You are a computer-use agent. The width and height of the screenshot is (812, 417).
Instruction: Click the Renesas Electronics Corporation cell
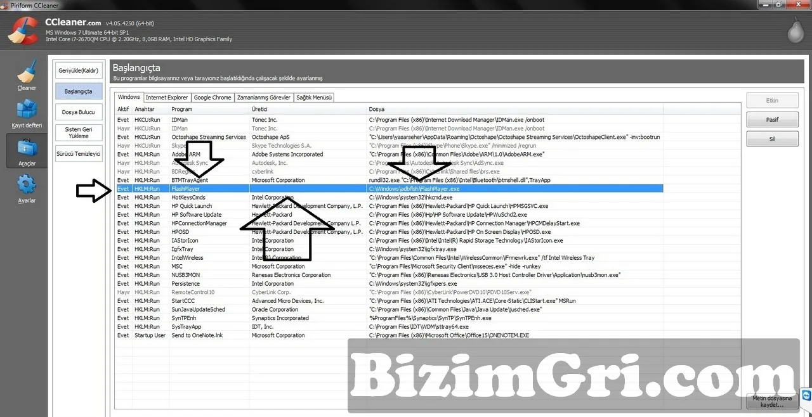[x=291, y=275]
